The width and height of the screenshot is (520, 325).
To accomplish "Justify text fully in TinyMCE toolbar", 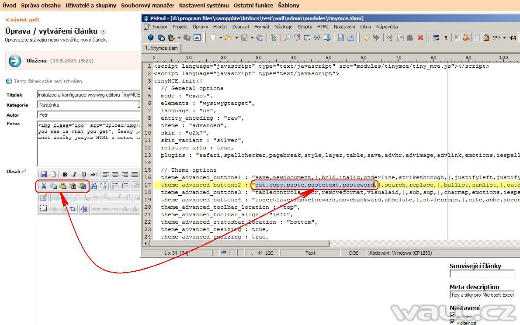I will tap(134, 174).
